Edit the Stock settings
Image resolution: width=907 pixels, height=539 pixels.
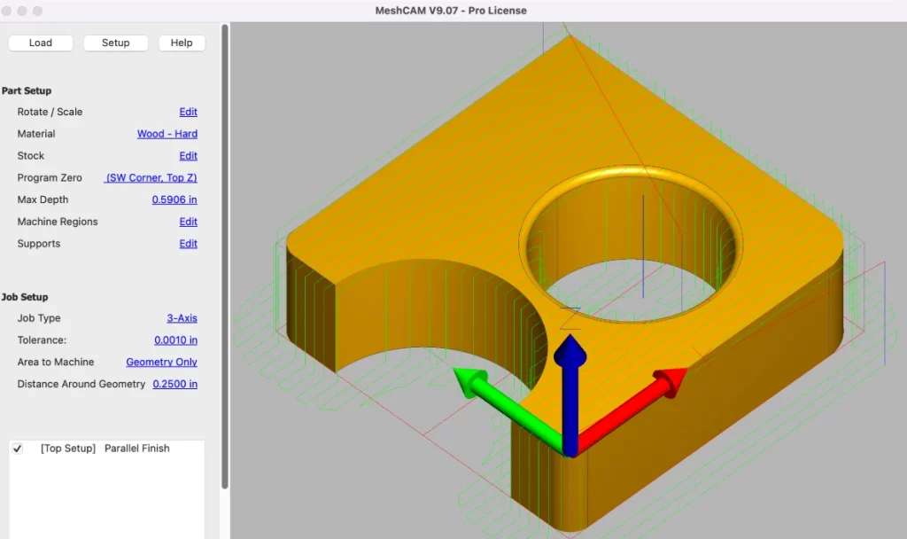(188, 155)
